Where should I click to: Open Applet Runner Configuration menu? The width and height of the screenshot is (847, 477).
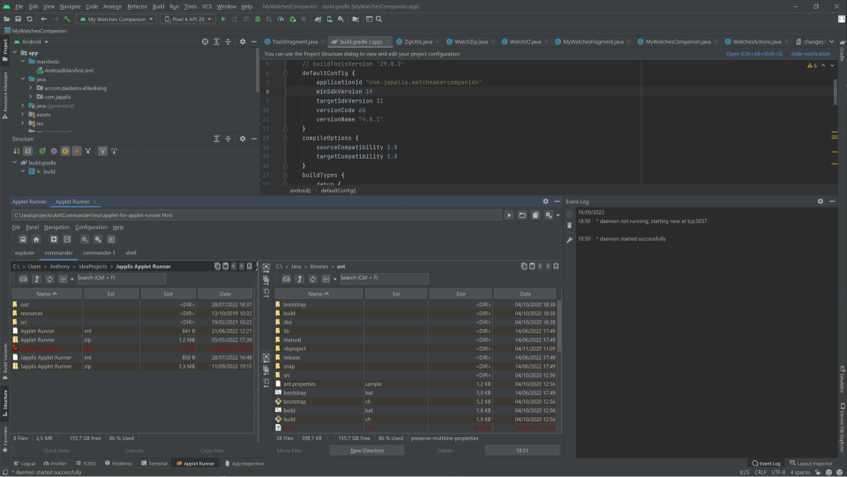click(91, 227)
